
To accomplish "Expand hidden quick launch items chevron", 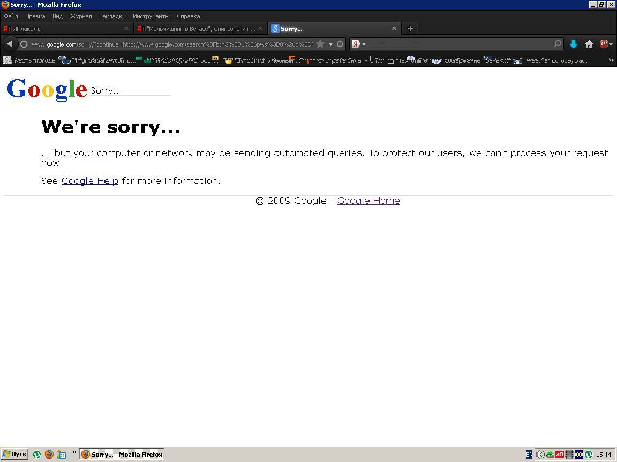I will pos(74,452).
